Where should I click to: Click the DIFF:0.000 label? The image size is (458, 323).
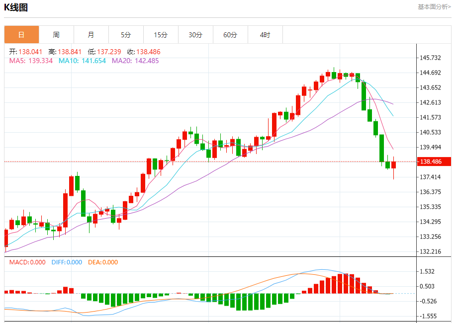[67, 262]
